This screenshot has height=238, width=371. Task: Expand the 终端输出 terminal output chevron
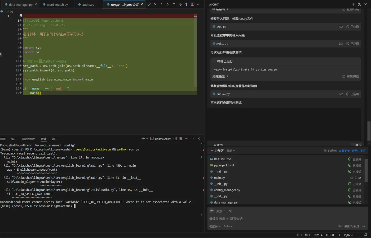pos(227,76)
